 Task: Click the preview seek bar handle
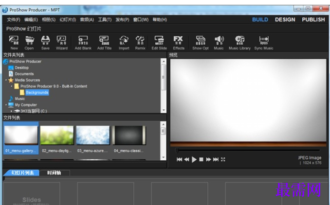177,150
